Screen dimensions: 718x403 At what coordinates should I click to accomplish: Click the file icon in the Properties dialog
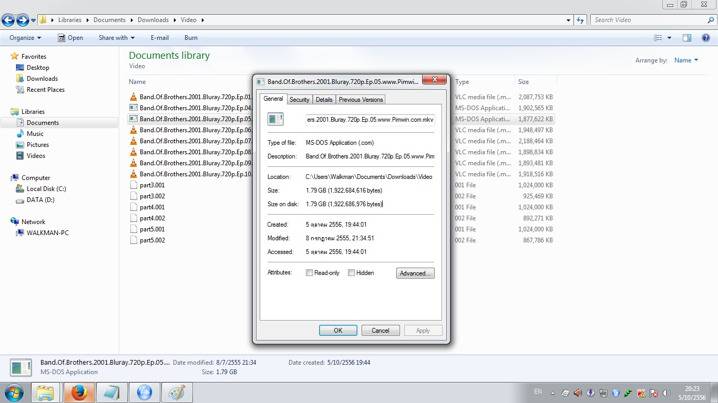tap(275, 119)
